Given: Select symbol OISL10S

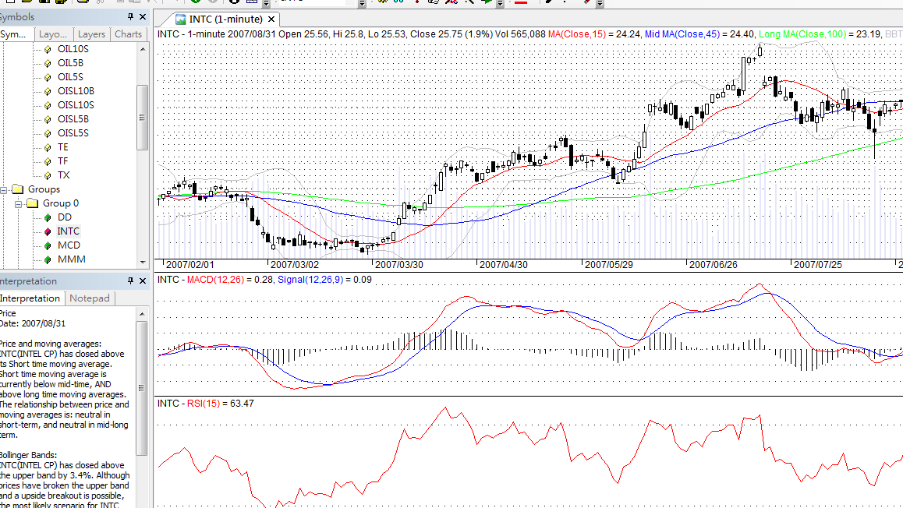Looking at the screenshot, I should (x=76, y=105).
